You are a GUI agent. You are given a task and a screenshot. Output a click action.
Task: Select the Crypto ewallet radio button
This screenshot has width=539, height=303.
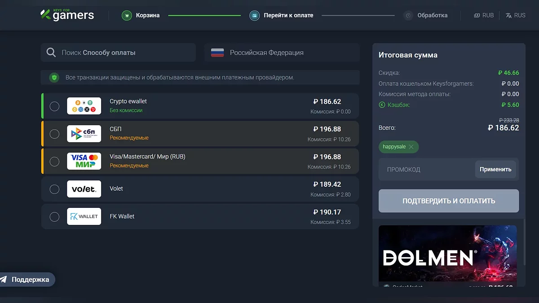(x=54, y=106)
